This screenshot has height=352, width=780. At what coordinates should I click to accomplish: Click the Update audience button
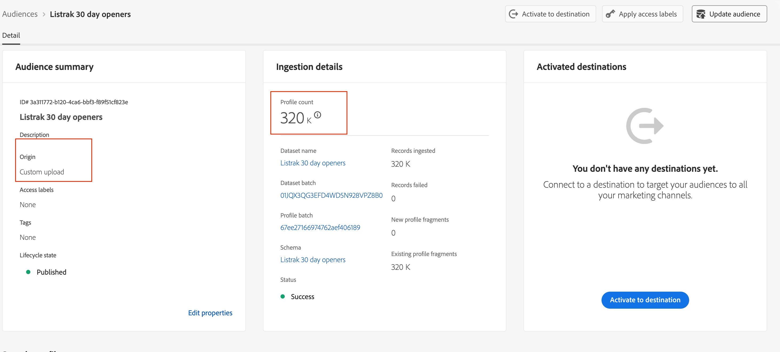729,14
